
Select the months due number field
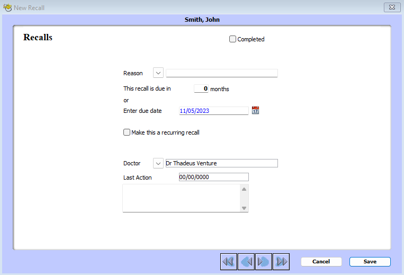tap(201, 89)
